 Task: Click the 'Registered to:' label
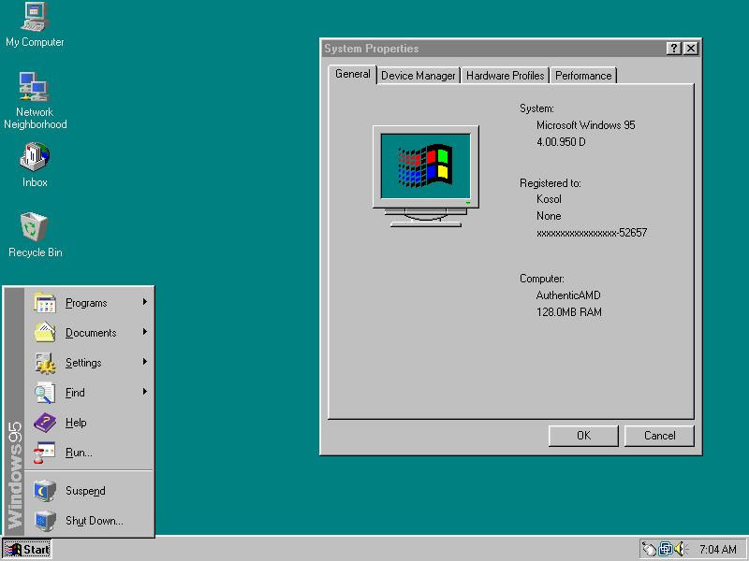[551, 183]
